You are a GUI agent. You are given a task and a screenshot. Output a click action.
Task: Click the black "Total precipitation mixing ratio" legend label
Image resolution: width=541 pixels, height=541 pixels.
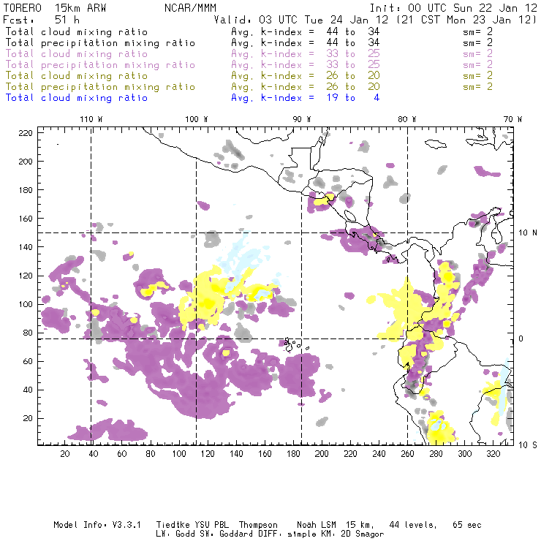point(100,43)
